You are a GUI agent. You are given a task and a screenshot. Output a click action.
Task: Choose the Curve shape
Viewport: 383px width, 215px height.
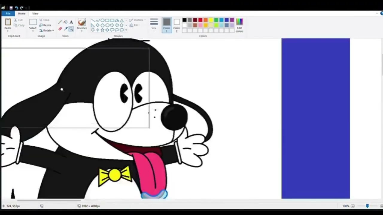[x=98, y=20]
